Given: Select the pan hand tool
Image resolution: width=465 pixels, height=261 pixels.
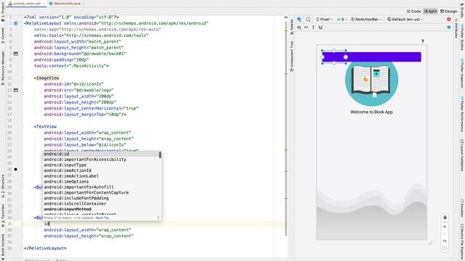Looking at the screenshot, I should 445,217.
